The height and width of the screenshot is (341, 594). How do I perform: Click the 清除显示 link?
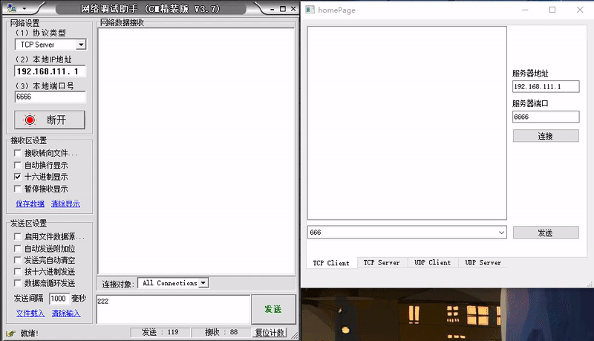click(x=65, y=204)
